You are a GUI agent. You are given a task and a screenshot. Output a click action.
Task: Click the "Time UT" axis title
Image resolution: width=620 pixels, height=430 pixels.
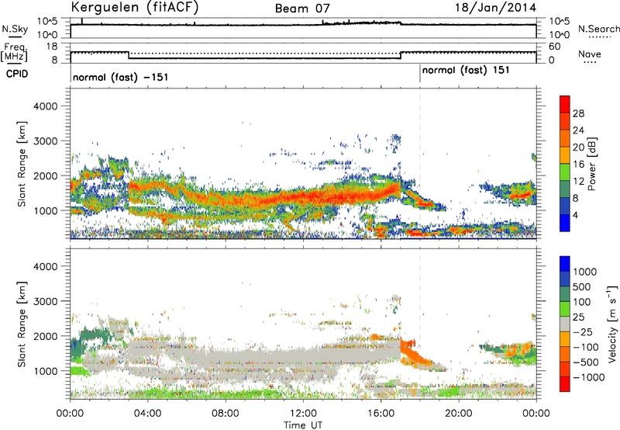point(303,425)
